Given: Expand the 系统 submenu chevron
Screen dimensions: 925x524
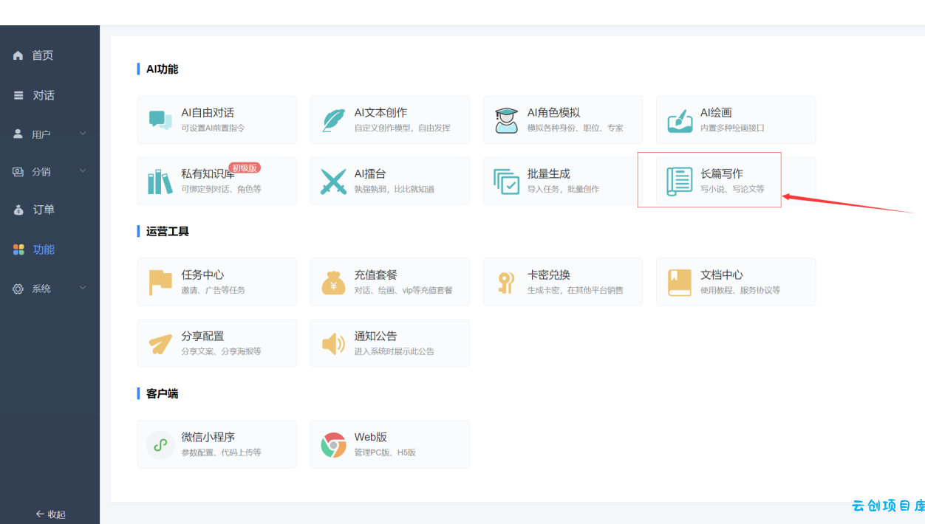Looking at the screenshot, I should (83, 288).
